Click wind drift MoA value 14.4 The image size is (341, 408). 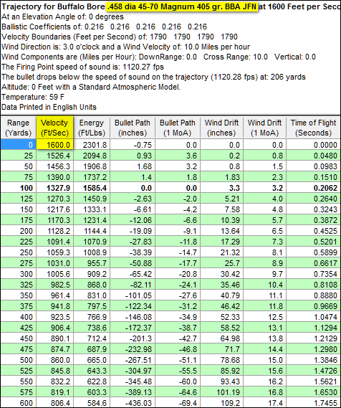pos(264,349)
